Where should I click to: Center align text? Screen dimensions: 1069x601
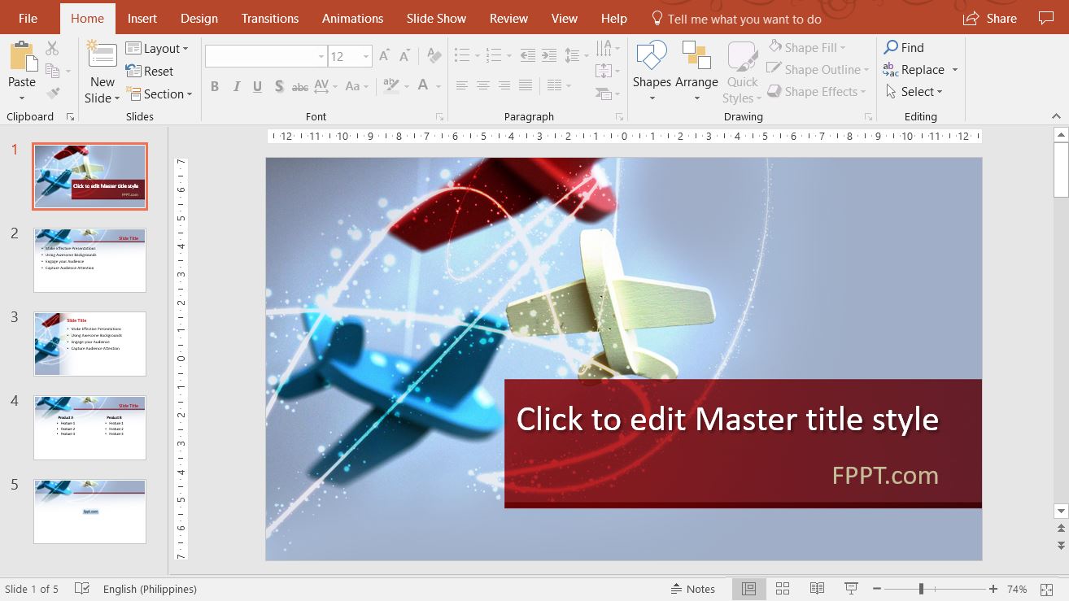pos(482,85)
